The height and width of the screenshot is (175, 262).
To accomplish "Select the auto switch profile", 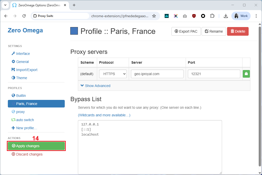I will [25, 120].
